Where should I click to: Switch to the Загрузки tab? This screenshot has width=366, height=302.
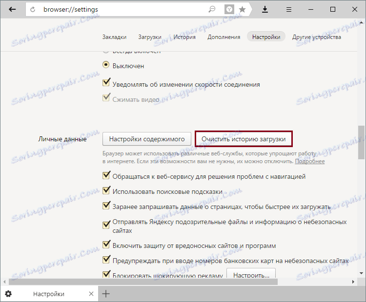[x=150, y=37]
